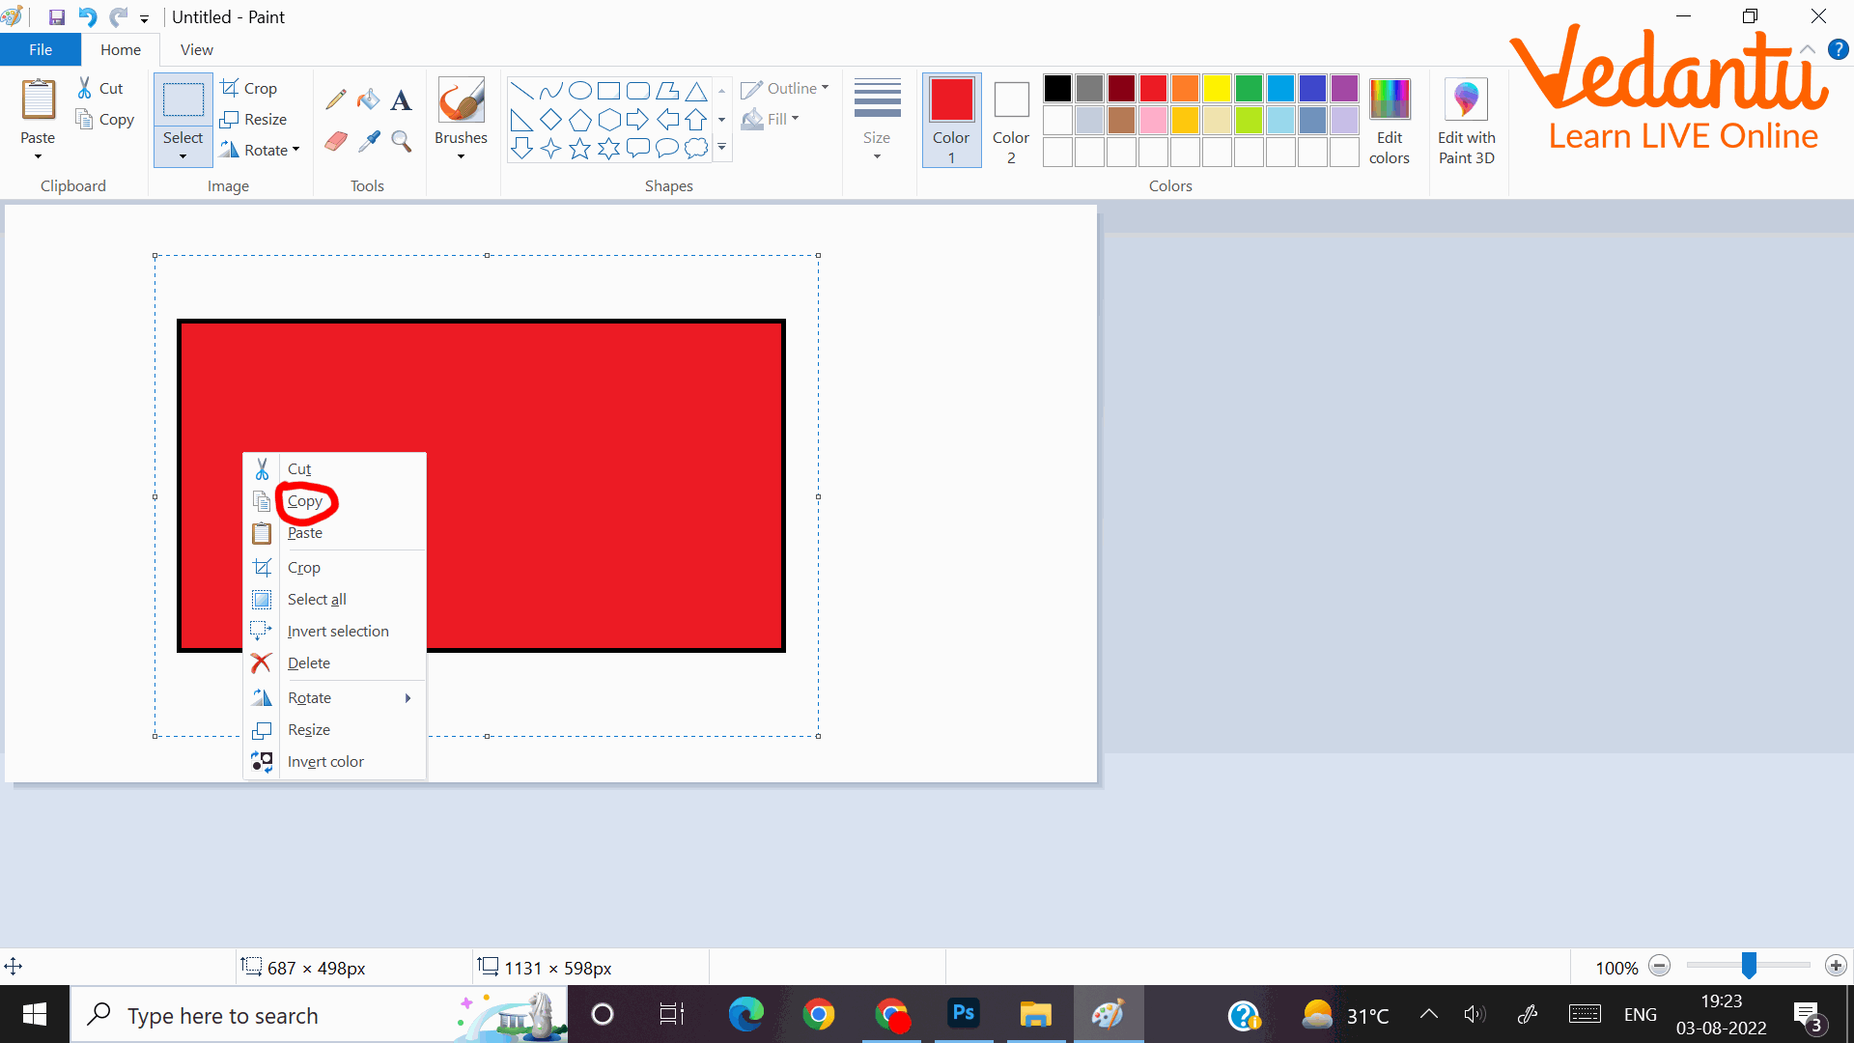Click the Undo arrow in title bar
The image size is (1854, 1043).
pos(87,16)
